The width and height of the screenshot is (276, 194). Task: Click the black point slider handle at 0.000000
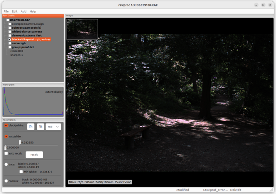(x=5, y=147)
